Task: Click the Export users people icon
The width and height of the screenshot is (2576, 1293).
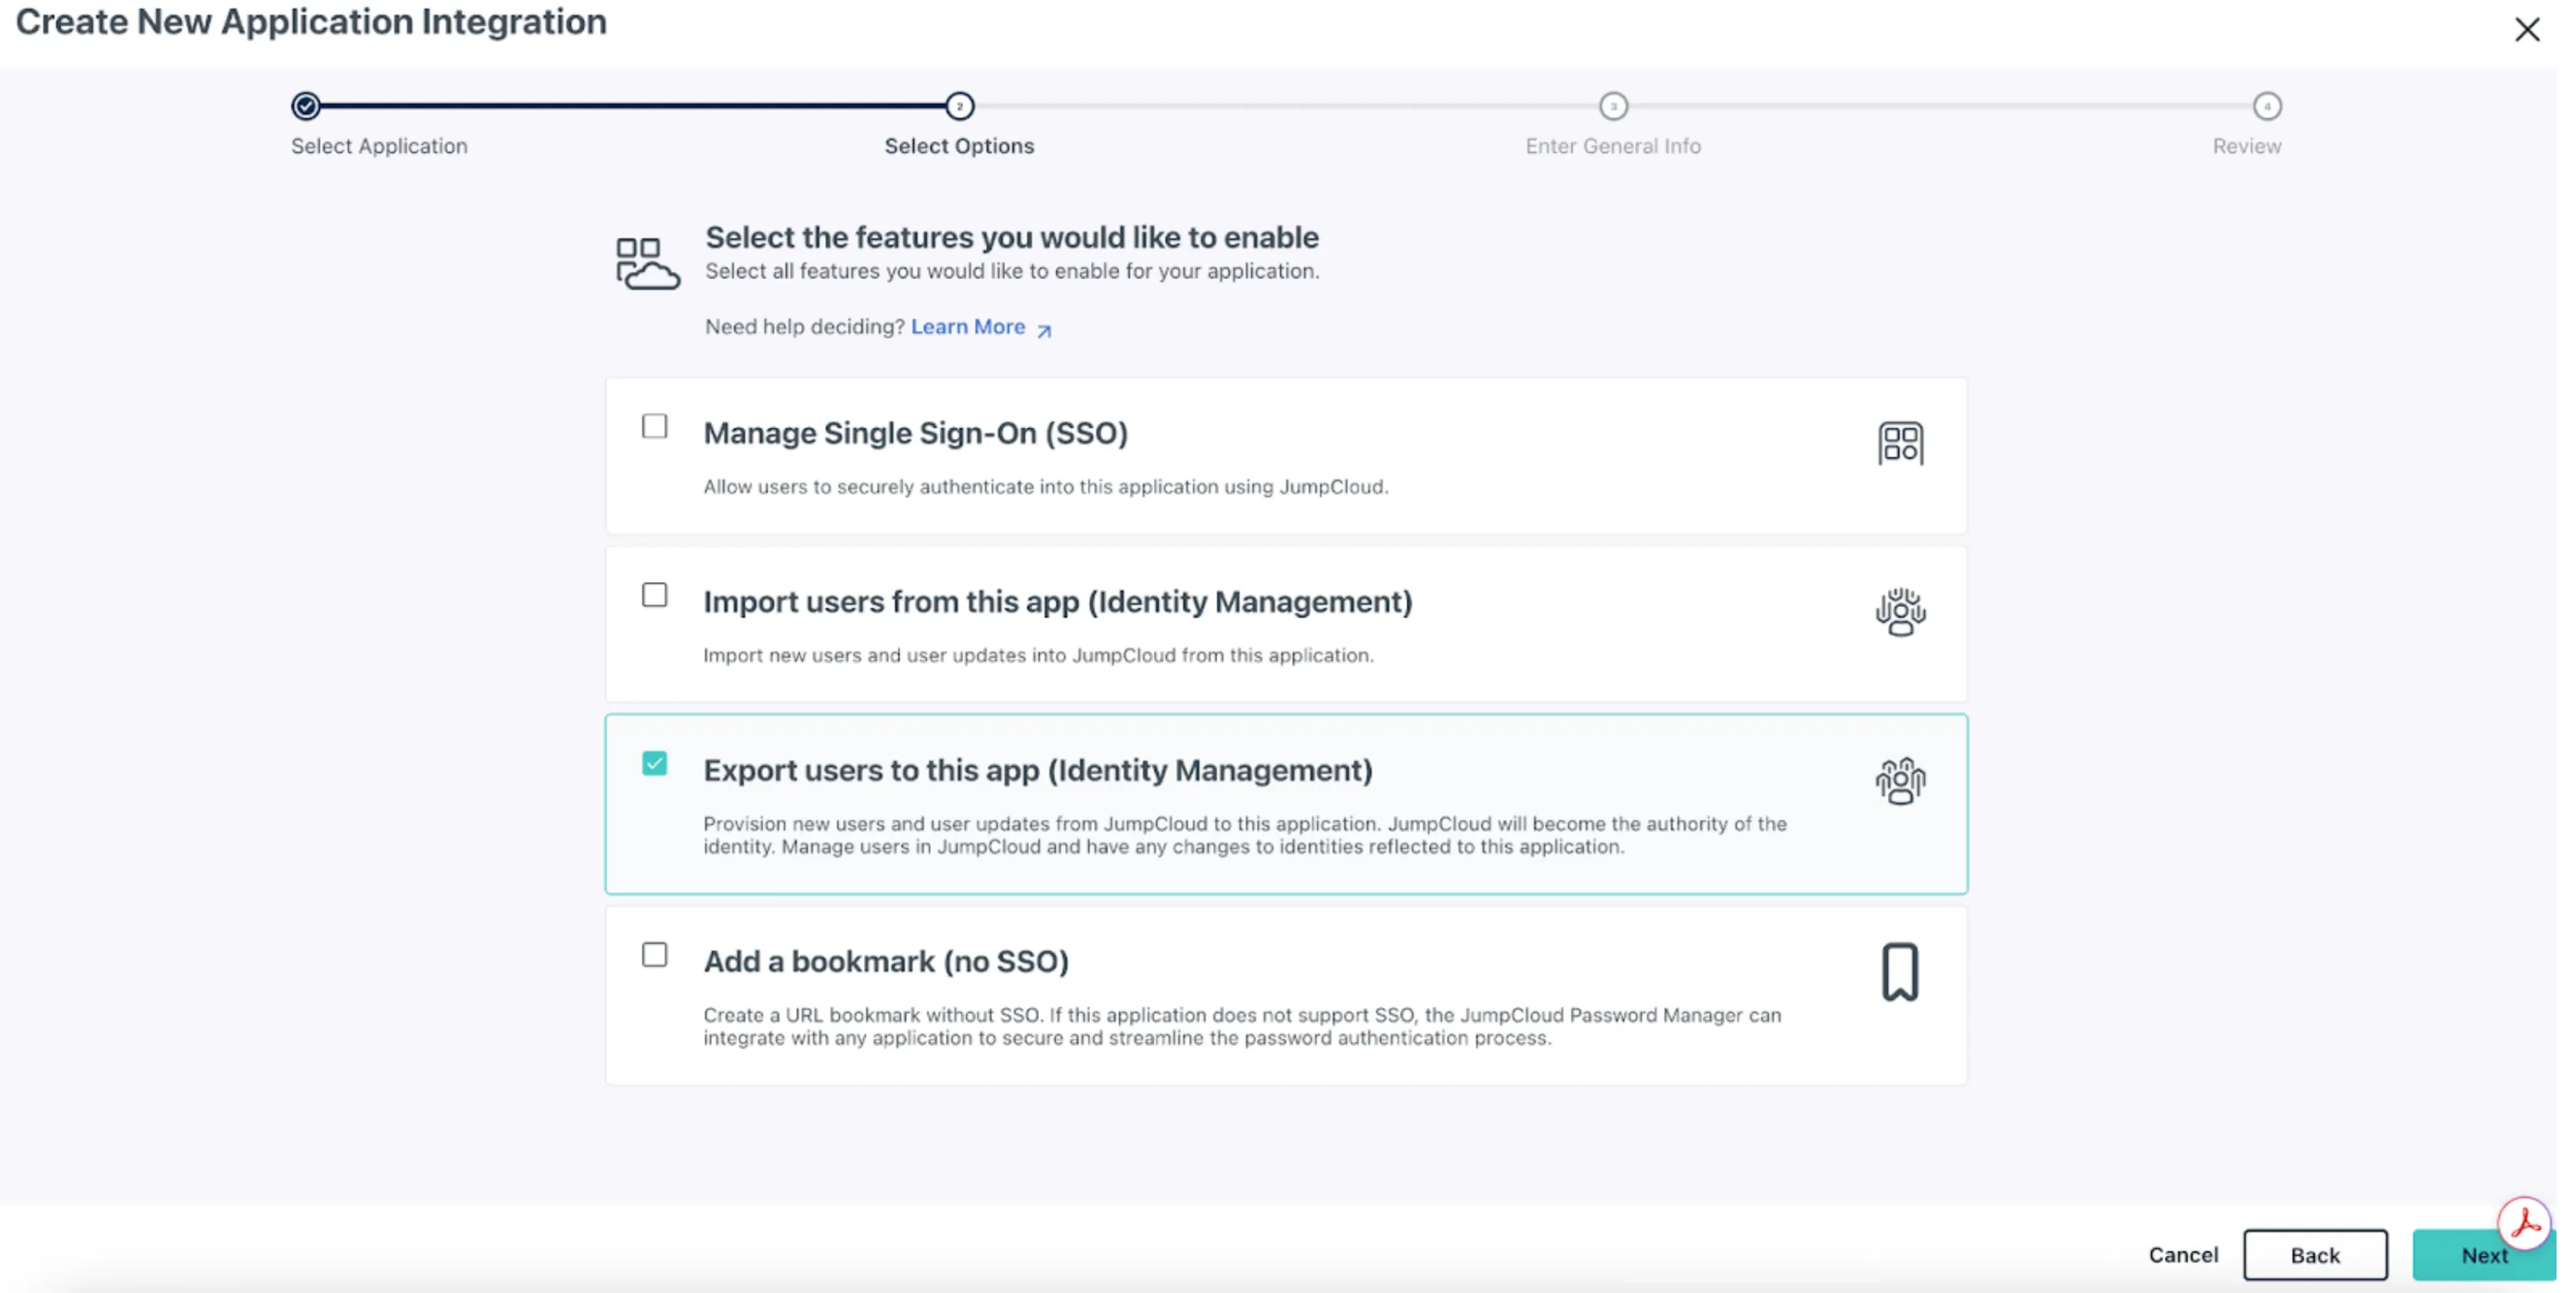Action: point(1900,781)
